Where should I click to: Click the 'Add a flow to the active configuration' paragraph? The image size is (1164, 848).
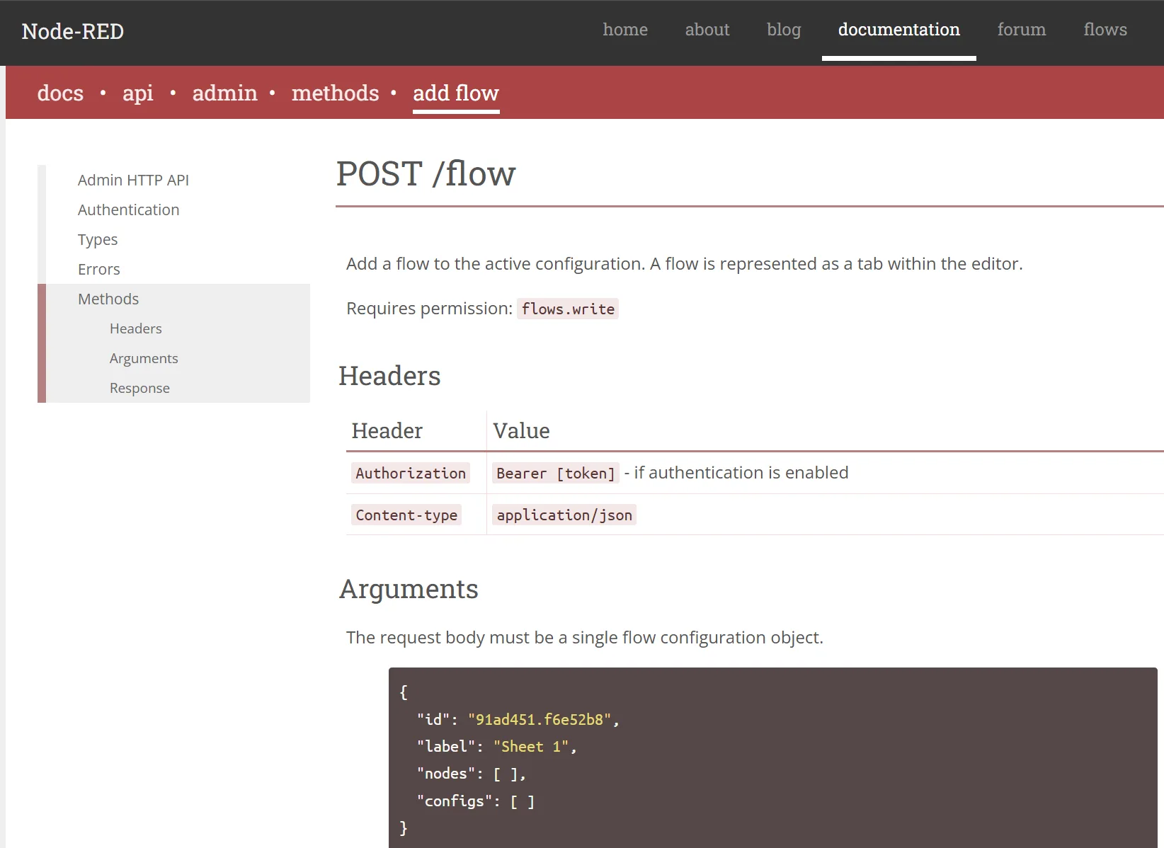click(685, 263)
